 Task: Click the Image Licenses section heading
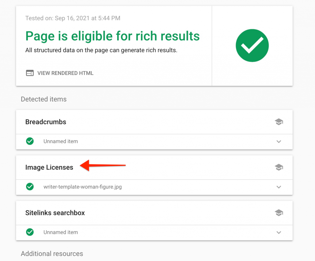click(49, 167)
